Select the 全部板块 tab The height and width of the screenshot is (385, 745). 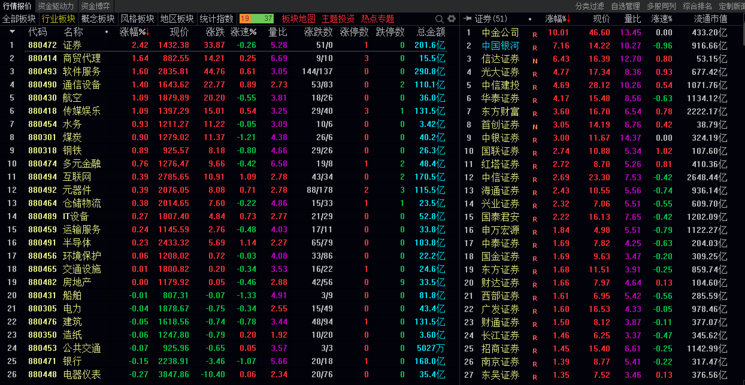point(19,19)
